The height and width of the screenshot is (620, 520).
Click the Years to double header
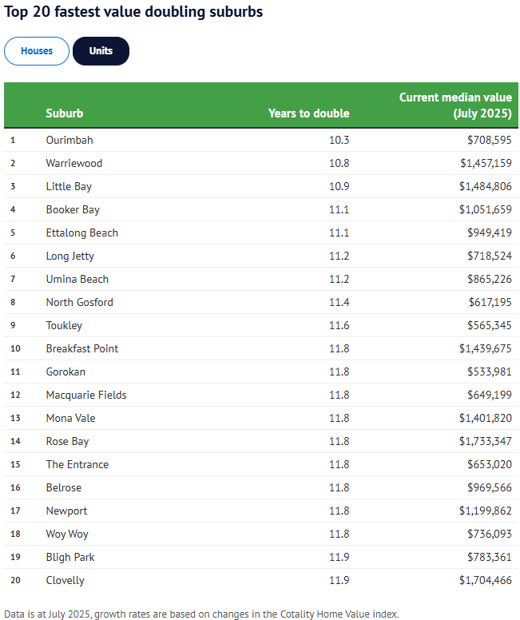point(308,113)
